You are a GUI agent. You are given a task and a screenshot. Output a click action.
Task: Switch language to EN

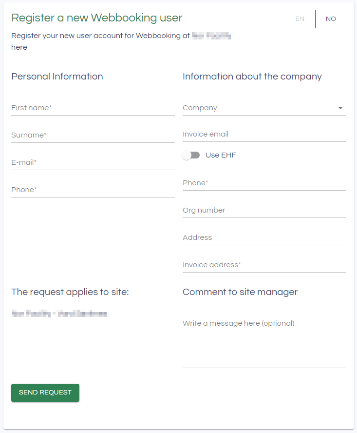(x=300, y=19)
